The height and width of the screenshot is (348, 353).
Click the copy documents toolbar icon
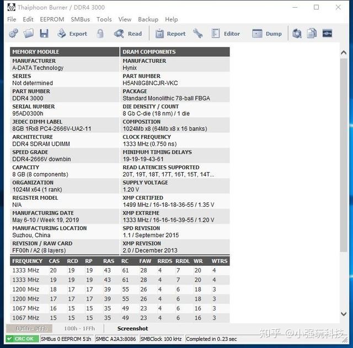312,34
